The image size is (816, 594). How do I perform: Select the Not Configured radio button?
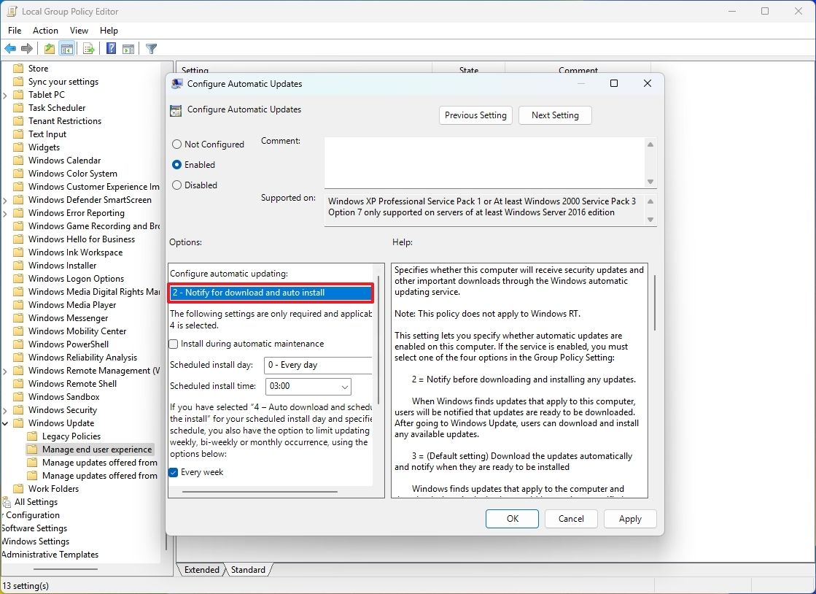click(176, 144)
